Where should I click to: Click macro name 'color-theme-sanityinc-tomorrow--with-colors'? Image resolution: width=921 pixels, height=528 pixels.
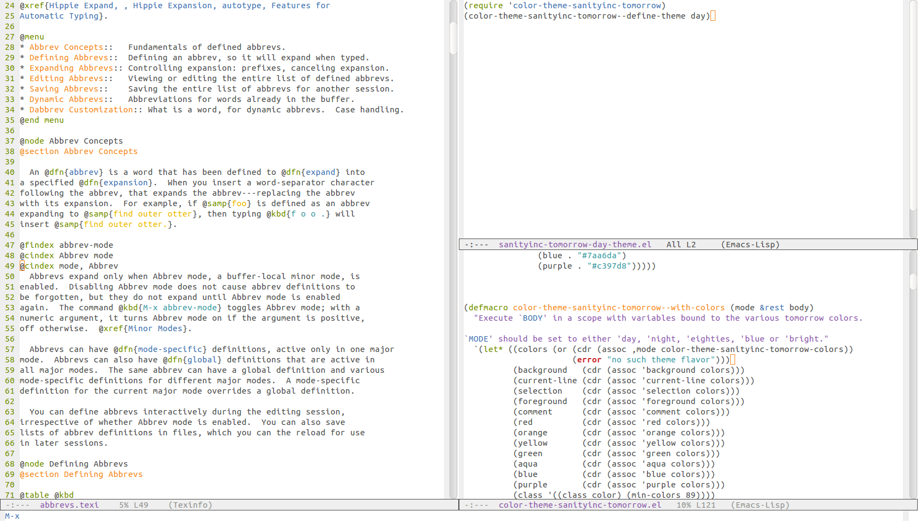619,308
